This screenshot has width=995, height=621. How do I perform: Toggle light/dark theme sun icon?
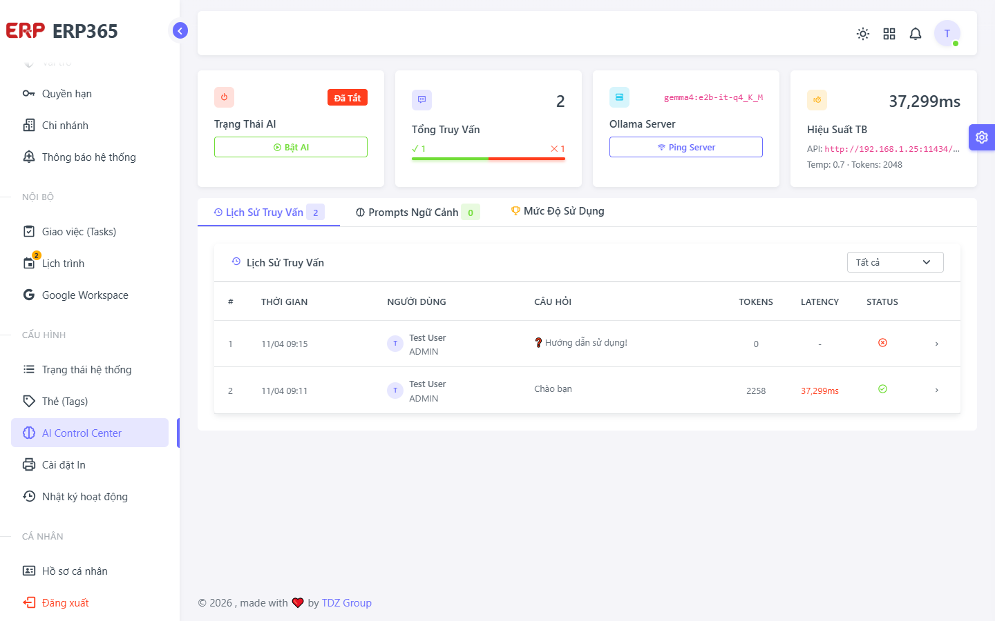[863, 34]
